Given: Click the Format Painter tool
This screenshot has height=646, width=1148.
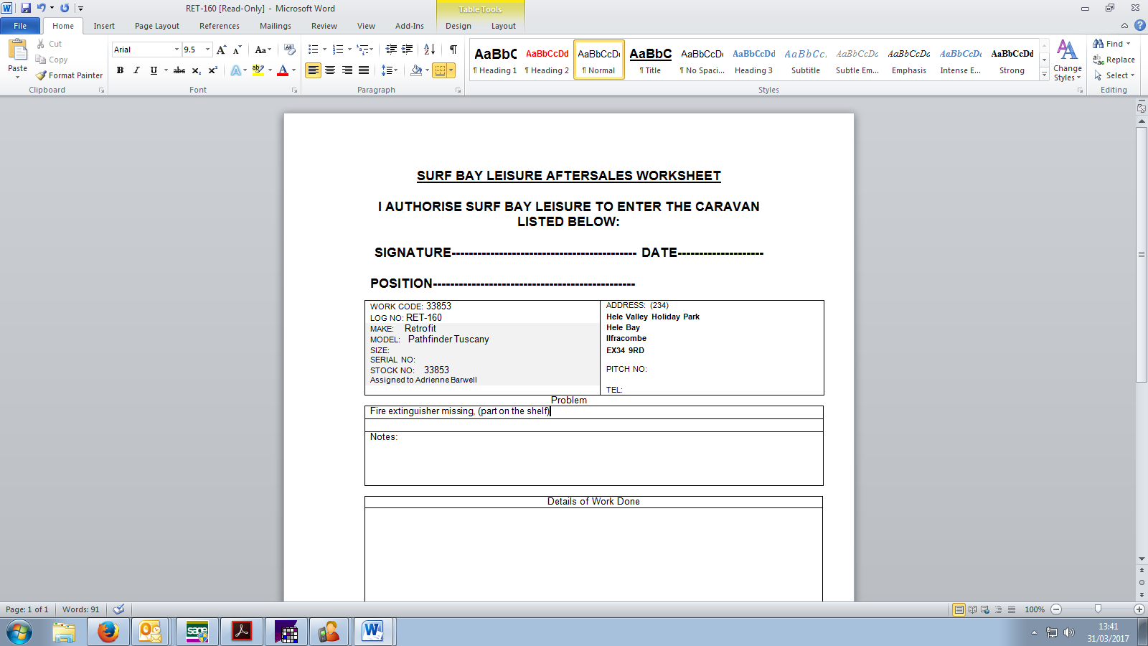Looking at the screenshot, I should pos(70,75).
